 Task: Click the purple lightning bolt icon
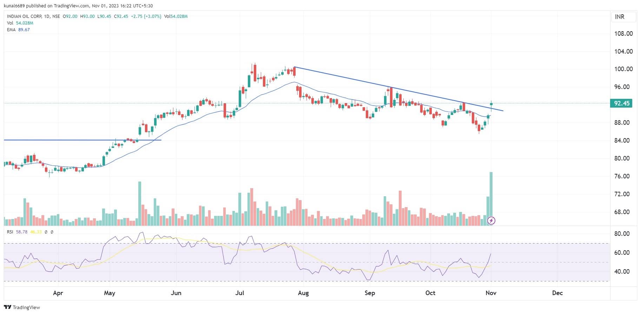coord(491,220)
